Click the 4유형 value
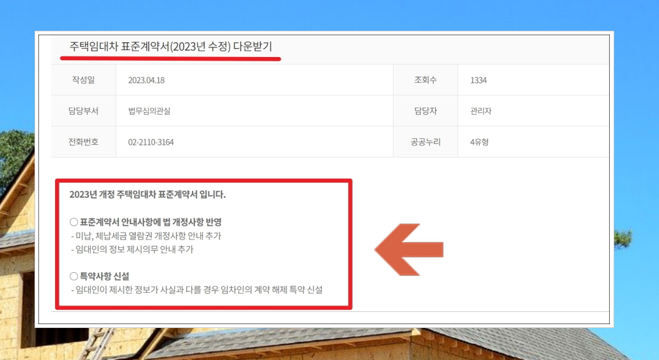The height and width of the screenshot is (360, 659). tap(479, 142)
